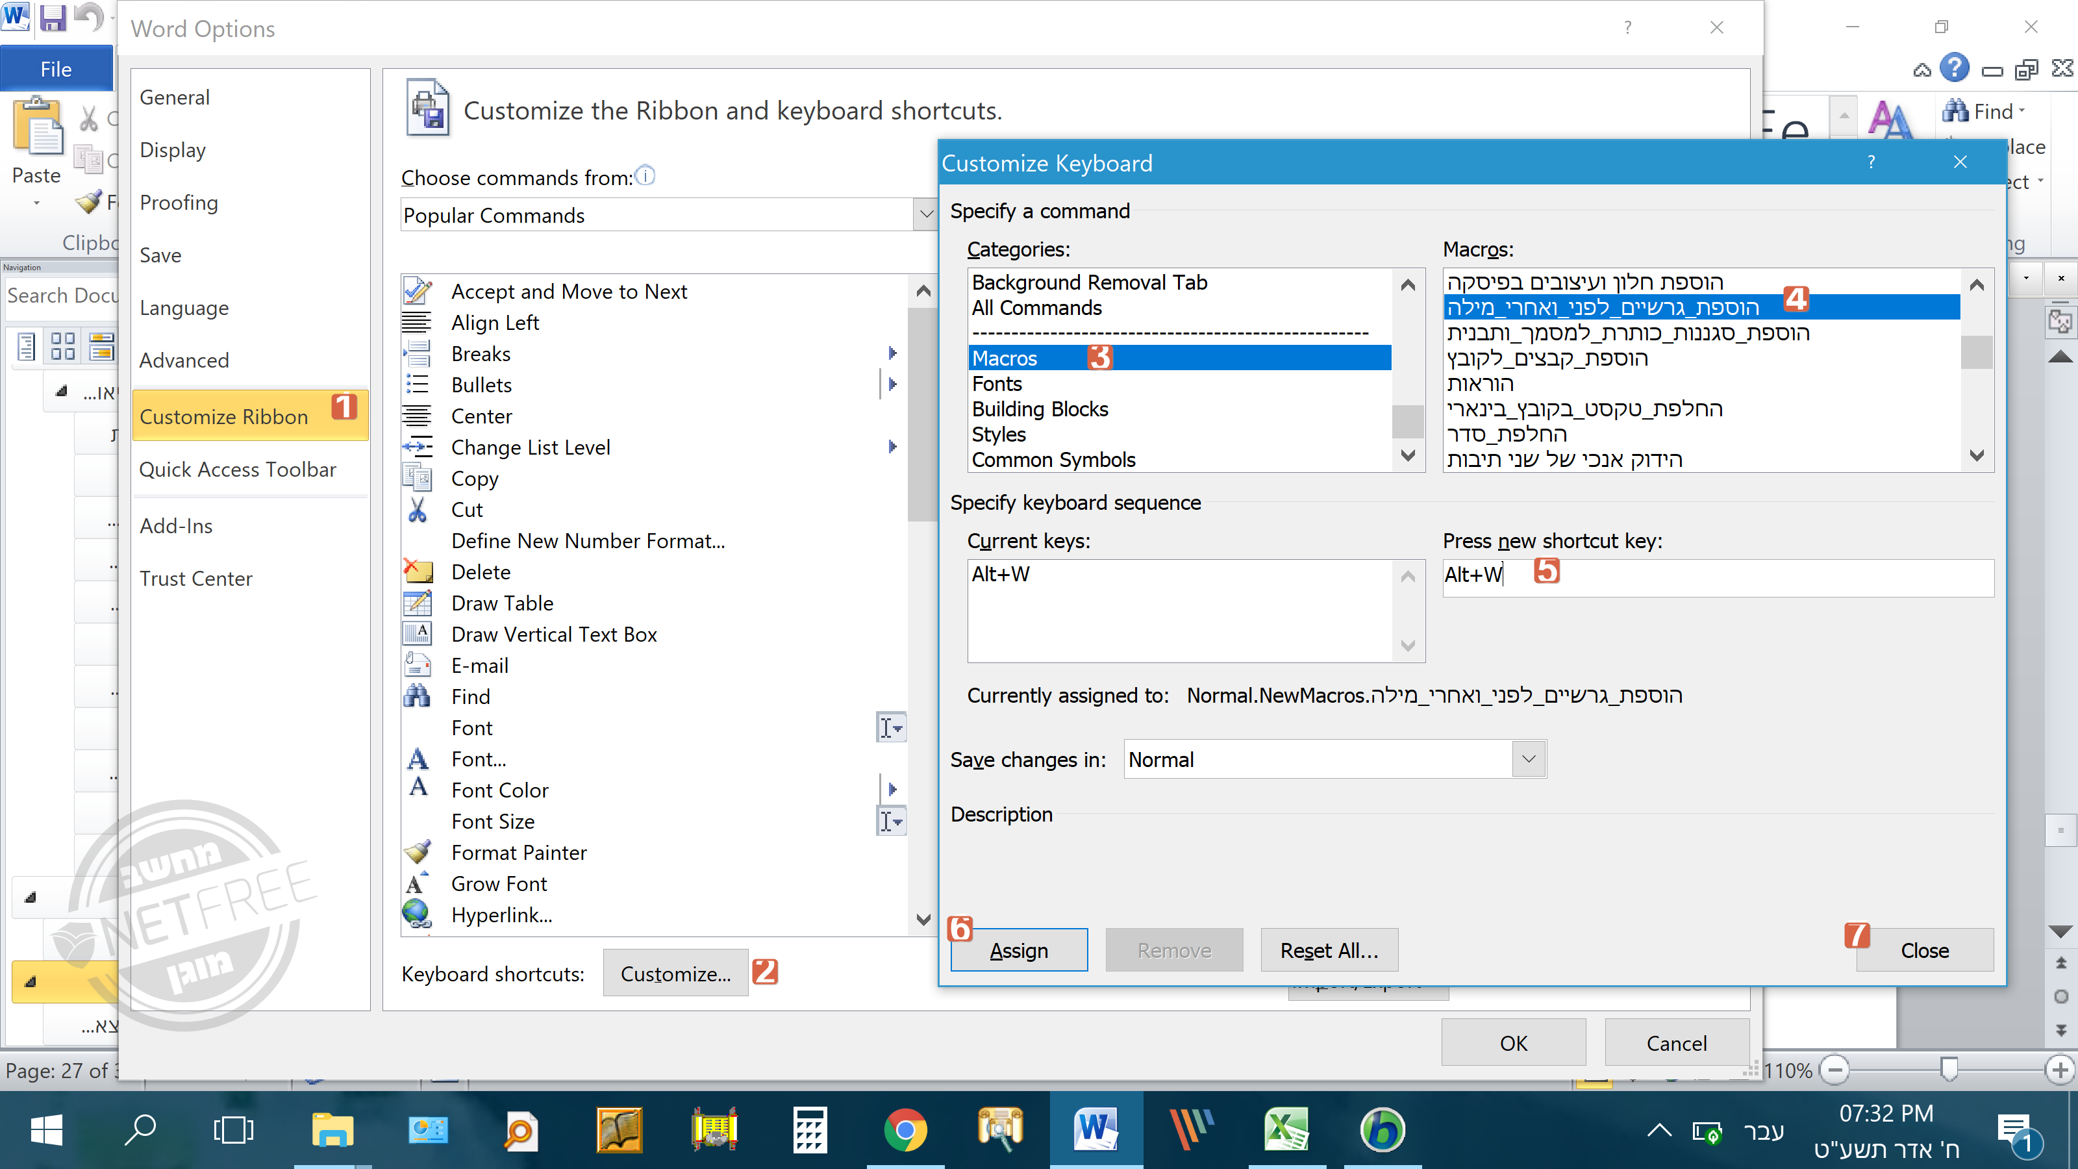The width and height of the screenshot is (2078, 1169).
Task: Open the File ribbon tab
Action: coord(56,69)
